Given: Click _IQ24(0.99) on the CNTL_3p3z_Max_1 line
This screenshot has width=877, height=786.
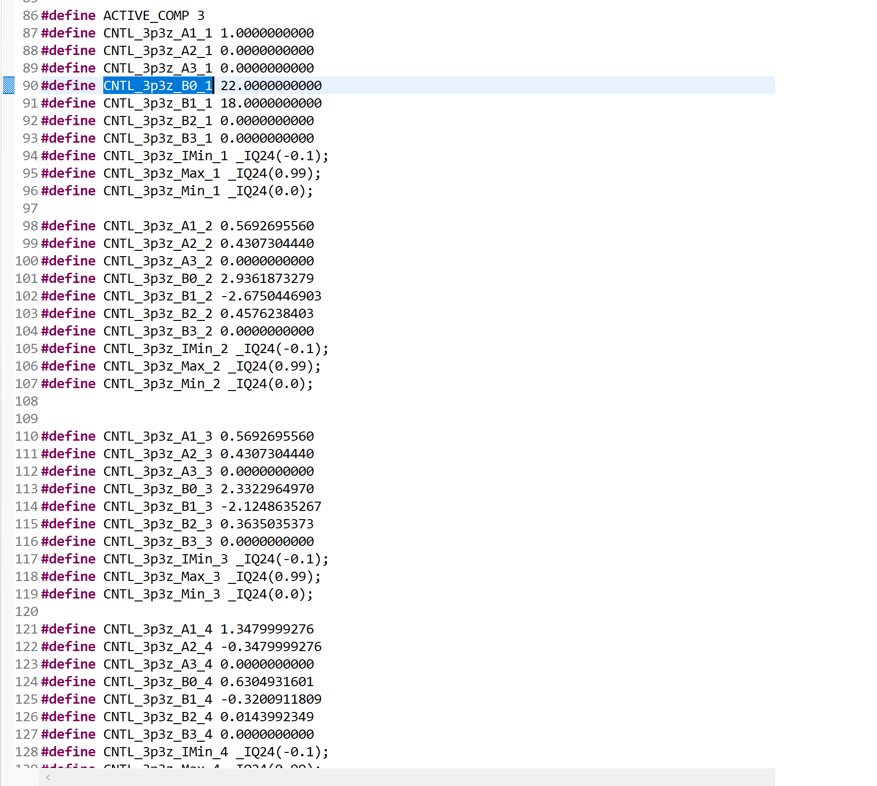Looking at the screenshot, I should point(274,173).
